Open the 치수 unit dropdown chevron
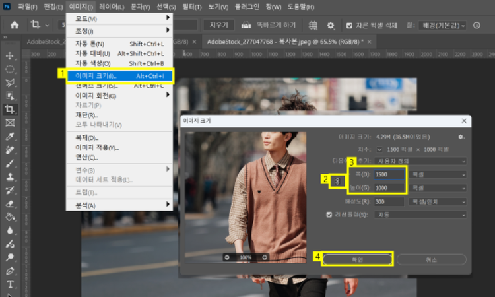495x297 pixels. 379,149
